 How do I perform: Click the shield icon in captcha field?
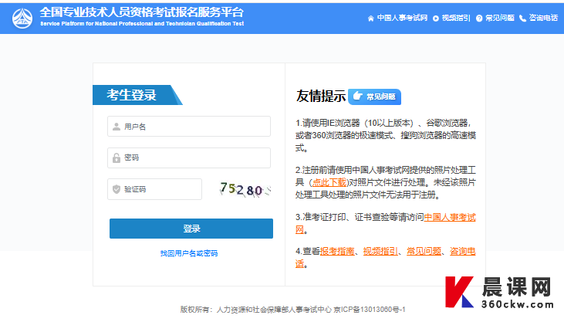tap(116, 189)
